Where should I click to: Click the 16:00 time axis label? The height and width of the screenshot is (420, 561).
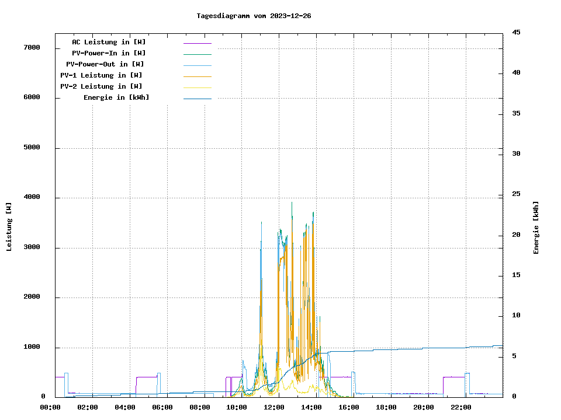click(349, 407)
